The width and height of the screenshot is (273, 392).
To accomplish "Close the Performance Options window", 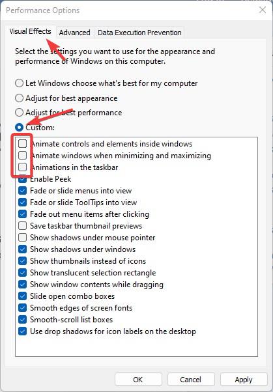I will click(263, 10).
